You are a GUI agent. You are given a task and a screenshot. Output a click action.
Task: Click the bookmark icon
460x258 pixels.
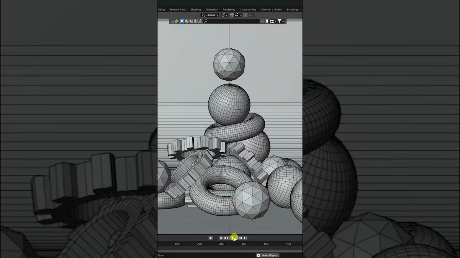(267, 21)
